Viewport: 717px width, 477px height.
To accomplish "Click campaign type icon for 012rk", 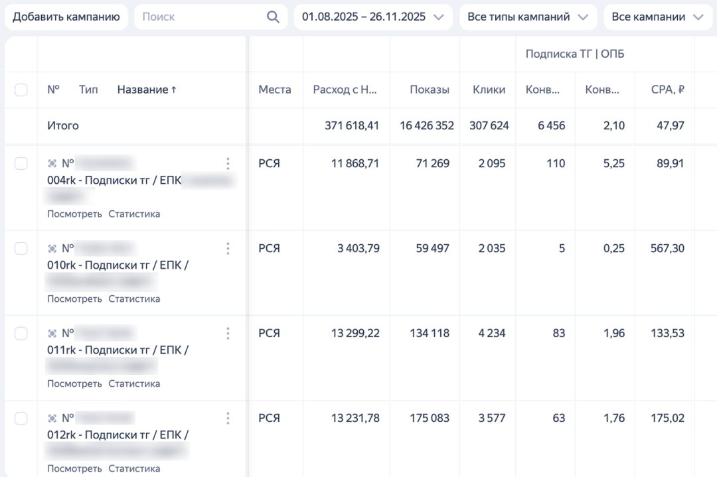I will point(52,418).
